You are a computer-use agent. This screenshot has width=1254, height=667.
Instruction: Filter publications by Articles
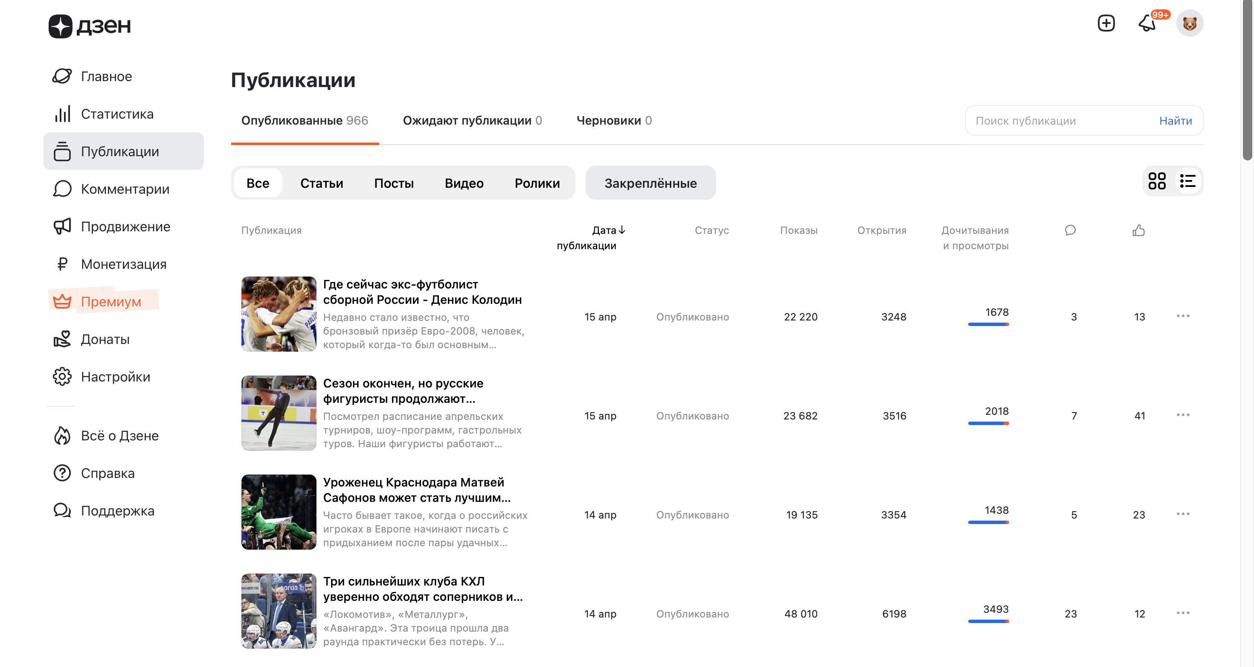[x=321, y=183]
